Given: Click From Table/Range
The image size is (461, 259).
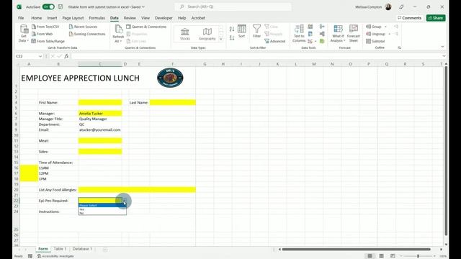Looking at the screenshot, I should 48,41.
